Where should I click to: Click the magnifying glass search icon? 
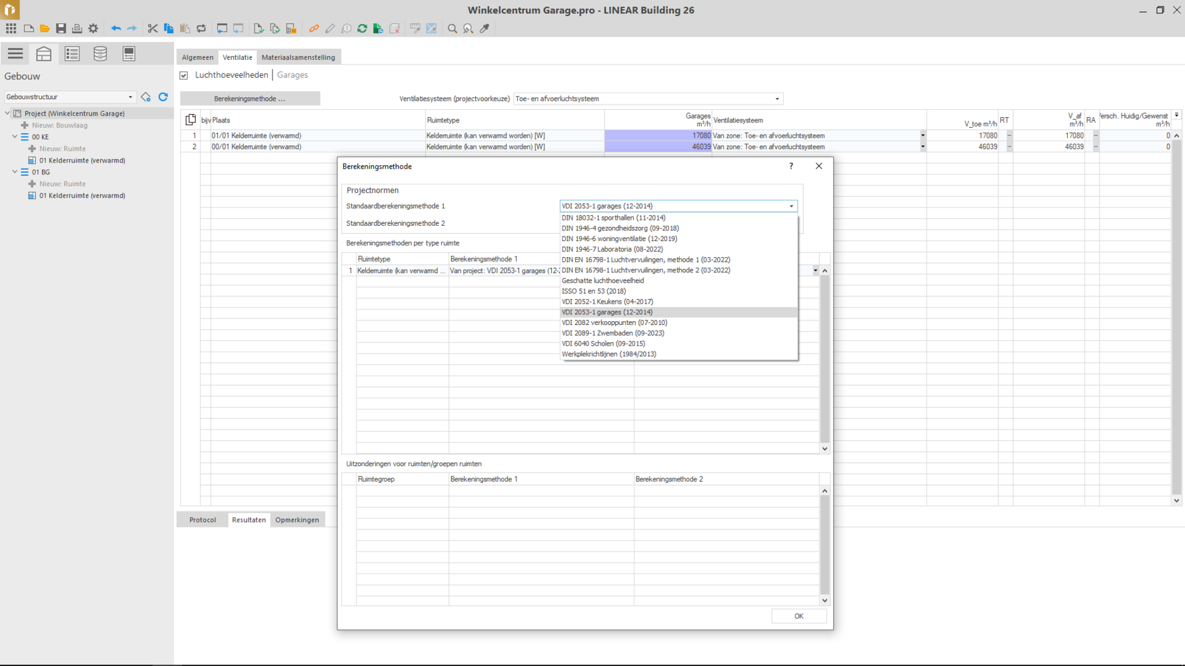452,29
